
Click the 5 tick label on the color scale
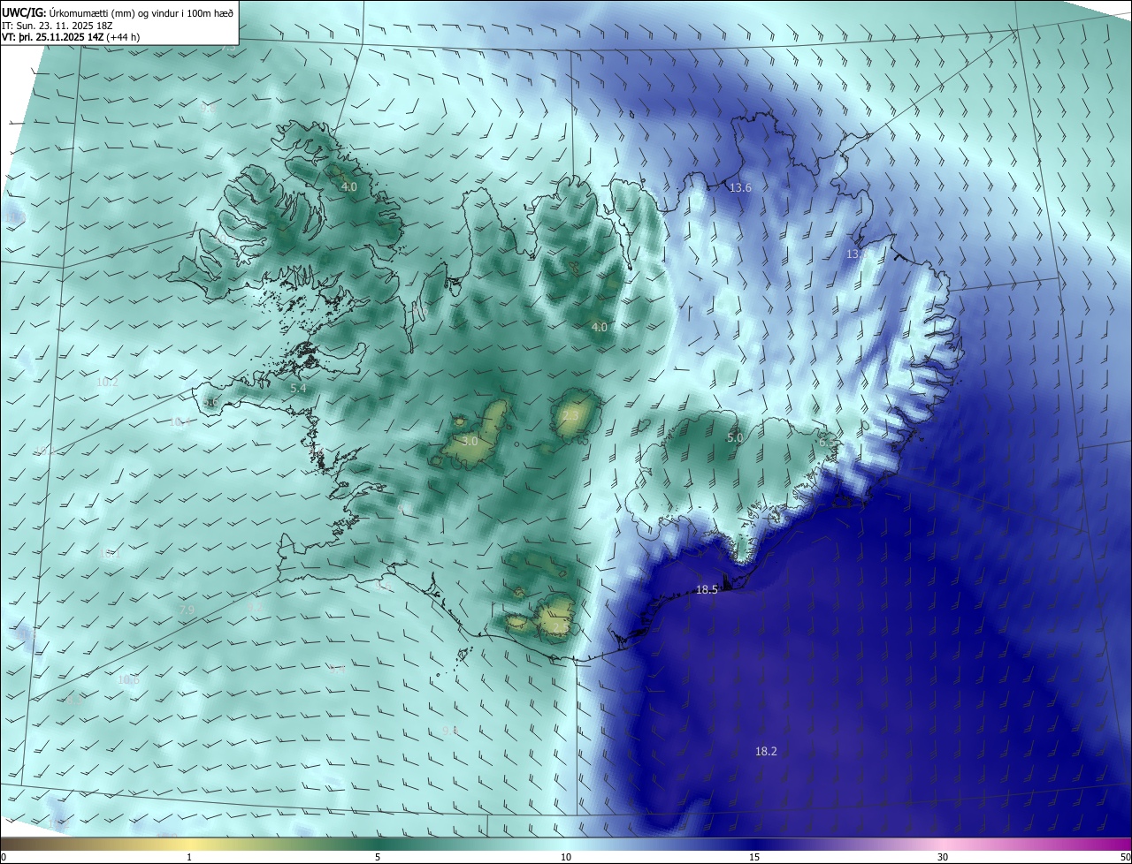tap(378, 857)
